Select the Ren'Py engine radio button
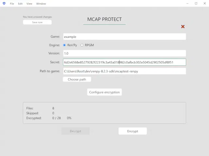This screenshot has height=156, width=209. pos(65,45)
